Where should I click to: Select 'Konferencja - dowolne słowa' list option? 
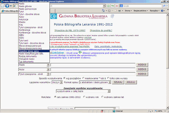[x=34, y=33]
